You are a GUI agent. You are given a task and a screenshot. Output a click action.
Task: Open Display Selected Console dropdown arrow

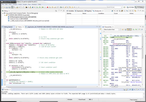(134, 90)
